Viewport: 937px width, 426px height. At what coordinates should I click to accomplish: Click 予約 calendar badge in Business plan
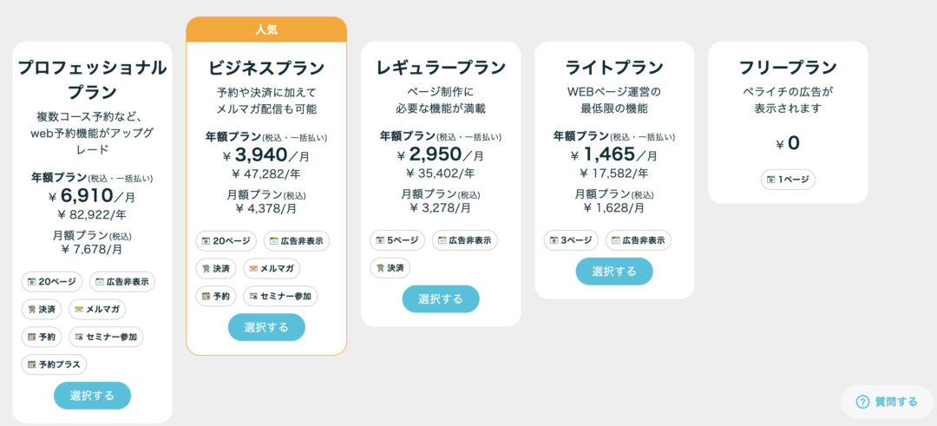(x=216, y=296)
